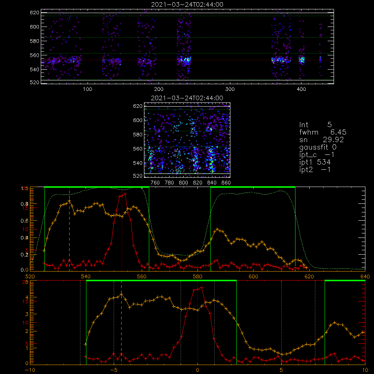Screen dimensions: 374x374
Task: Select the 'ipt2 -1' parameter line
Action: click(x=315, y=169)
